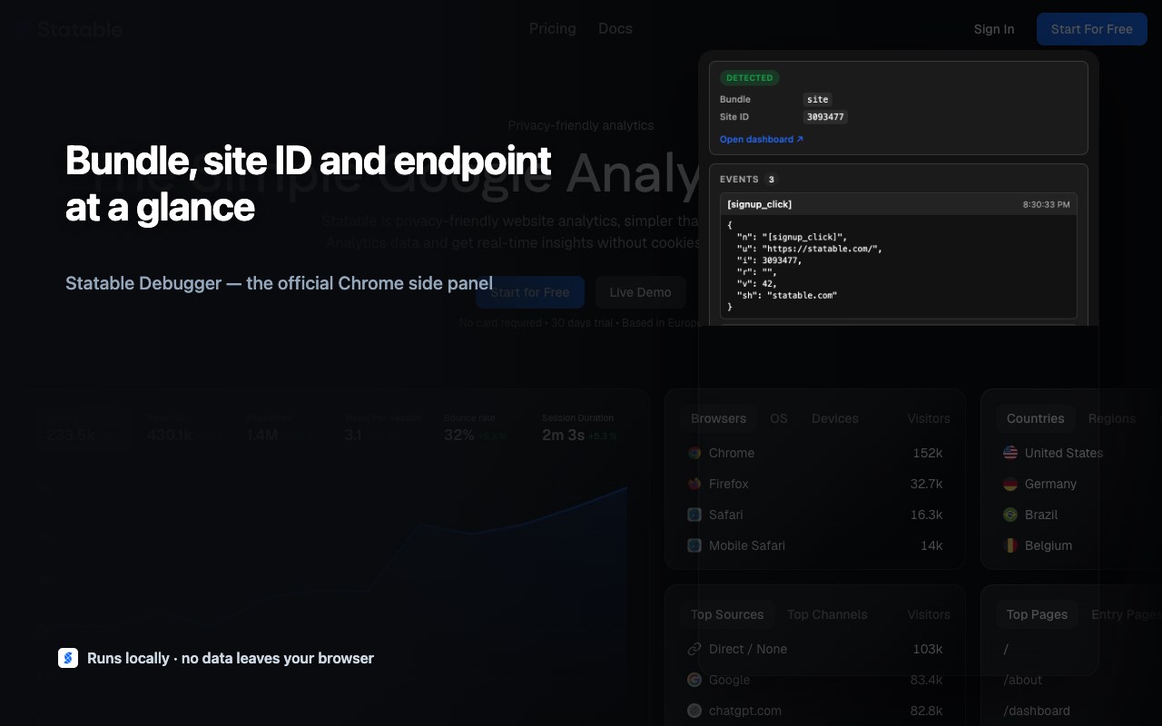This screenshot has height=726, width=1162.
Task: Click the hero Start for Free button
Action: (x=530, y=292)
